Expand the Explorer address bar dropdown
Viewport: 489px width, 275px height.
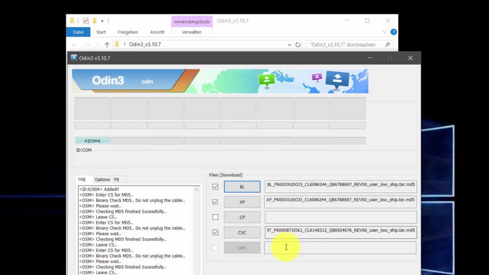(x=290, y=45)
